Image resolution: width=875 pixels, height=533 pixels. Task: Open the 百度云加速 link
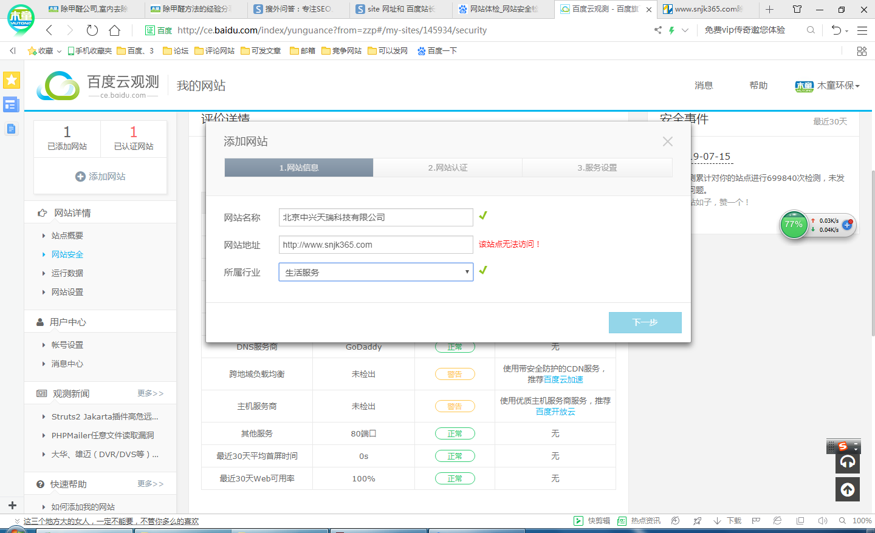563,379
